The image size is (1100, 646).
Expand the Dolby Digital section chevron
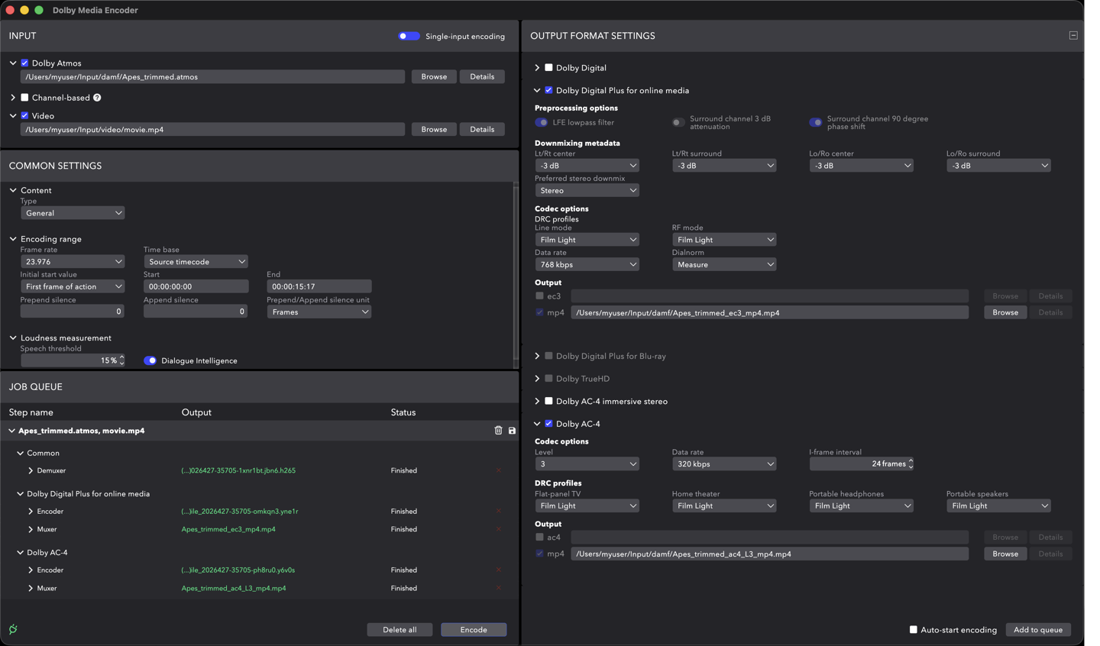point(537,68)
